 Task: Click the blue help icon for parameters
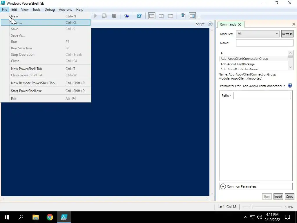coord(290,85)
